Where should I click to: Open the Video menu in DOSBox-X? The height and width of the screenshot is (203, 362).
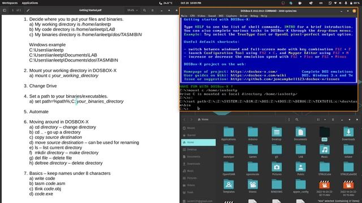coord(201,16)
